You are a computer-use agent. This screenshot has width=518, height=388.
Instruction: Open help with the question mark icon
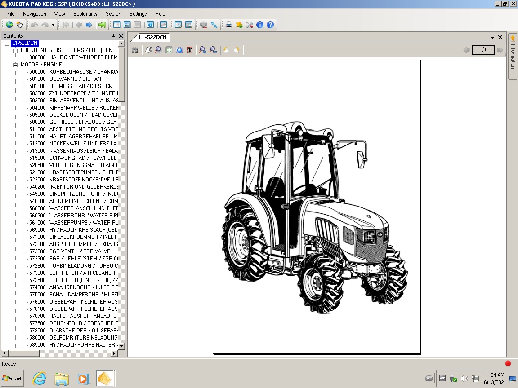click(x=270, y=25)
